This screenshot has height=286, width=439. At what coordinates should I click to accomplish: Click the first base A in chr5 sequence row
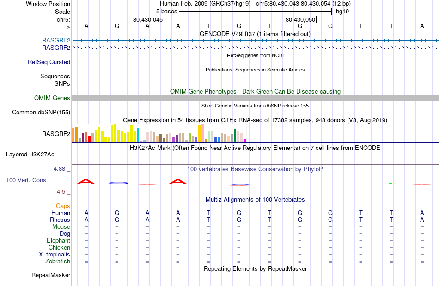[x=86, y=26]
